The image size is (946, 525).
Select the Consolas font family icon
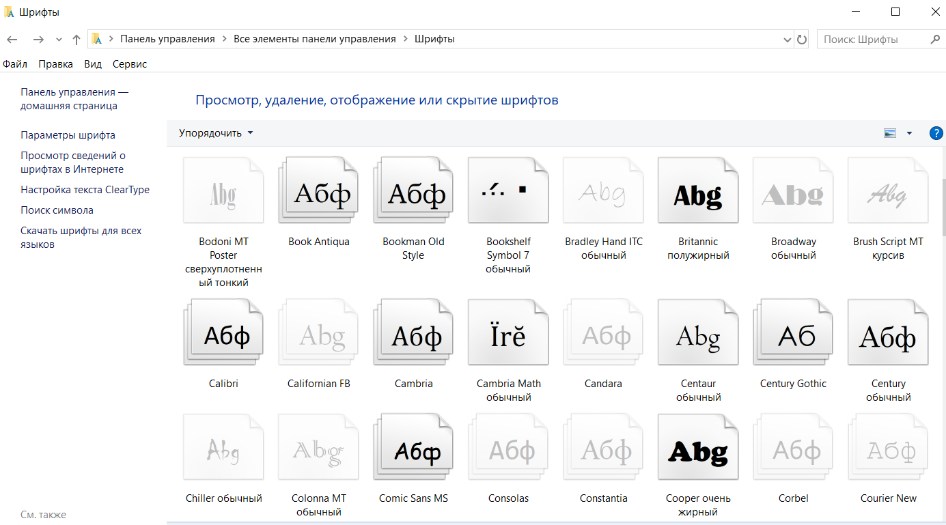click(508, 447)
